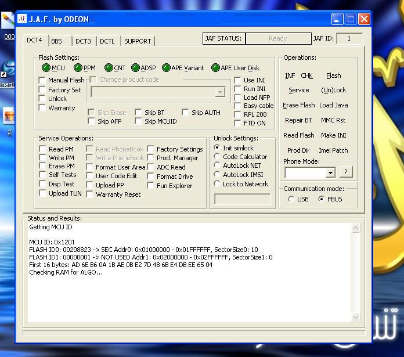Viewport: 404px width, 357px height.
Task: Select the Code Calculator radio option
Action: [x=217, y=156]
